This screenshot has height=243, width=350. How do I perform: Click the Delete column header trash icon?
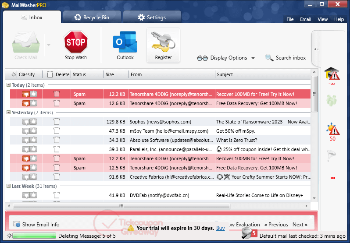coord(50,74)
